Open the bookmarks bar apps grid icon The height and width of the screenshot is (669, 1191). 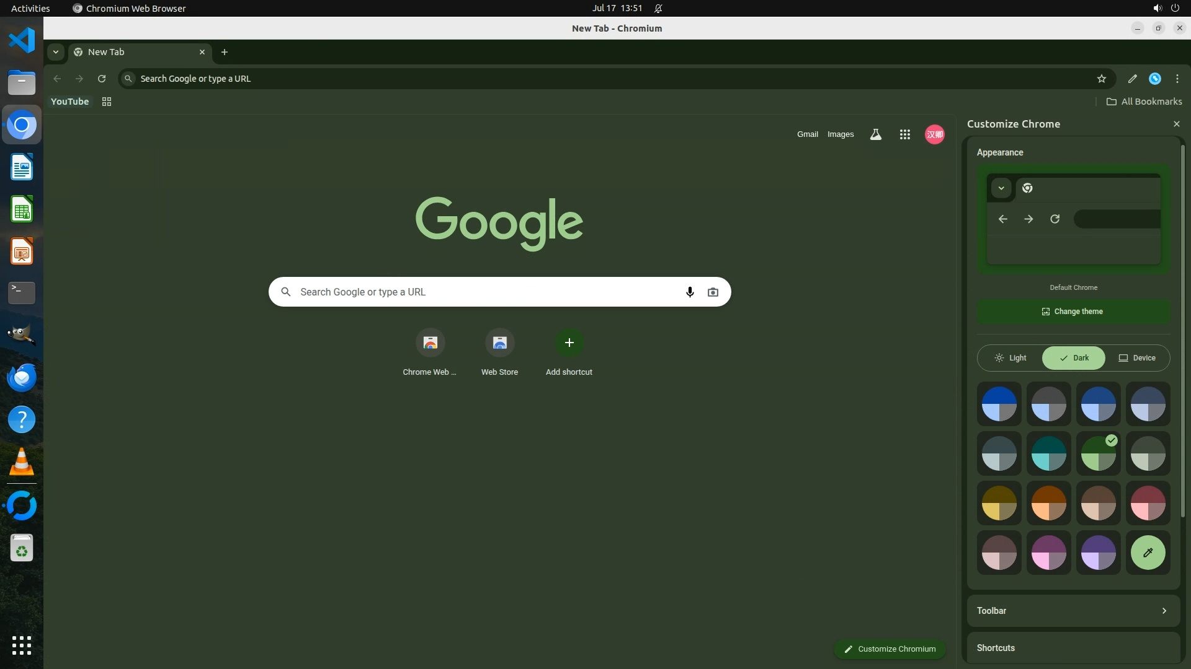[x=107, y=102]
